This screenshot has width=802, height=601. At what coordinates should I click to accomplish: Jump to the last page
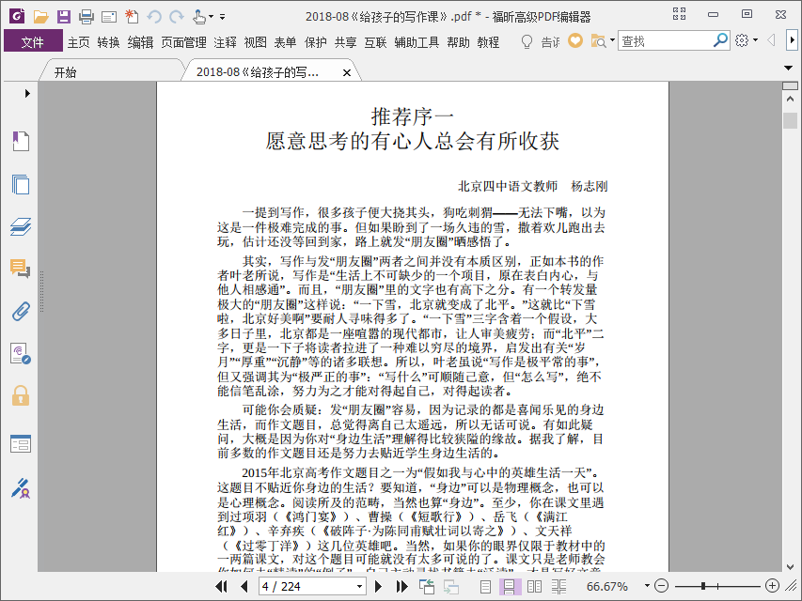402,586
